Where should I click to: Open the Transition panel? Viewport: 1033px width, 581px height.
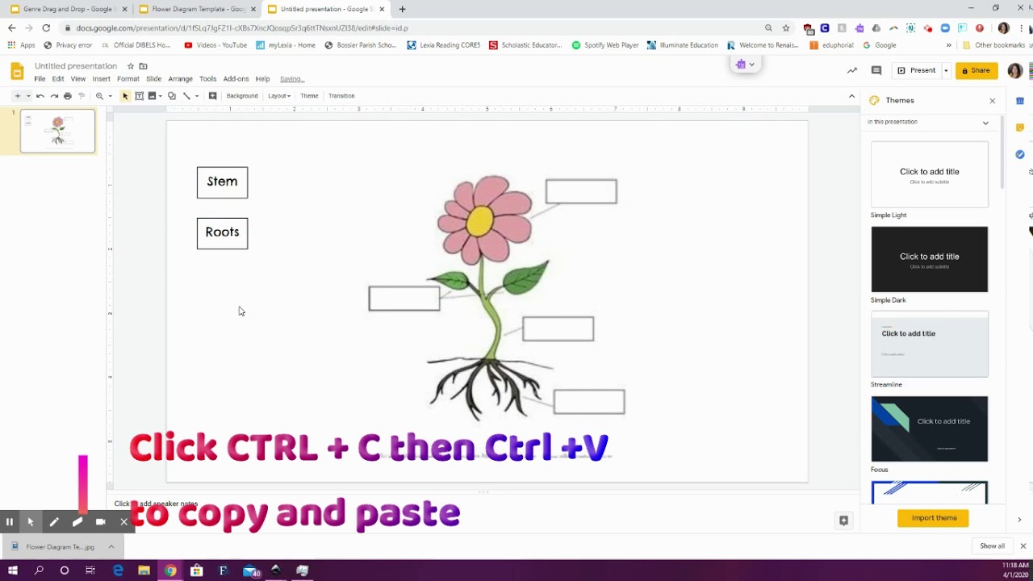341,96
